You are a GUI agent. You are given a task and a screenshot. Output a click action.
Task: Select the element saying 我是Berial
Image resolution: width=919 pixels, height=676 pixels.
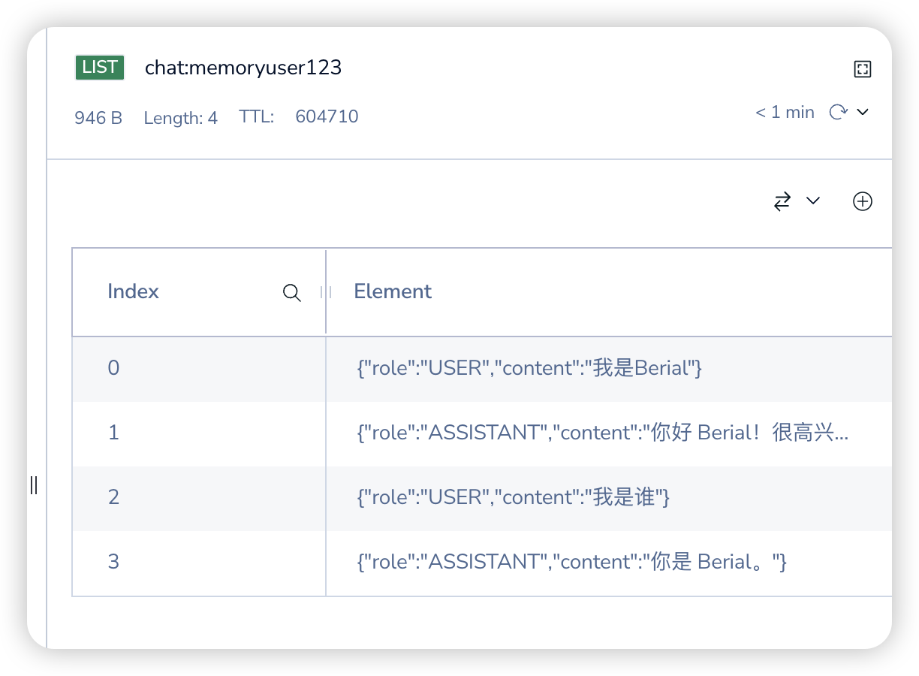pos(529,369)
